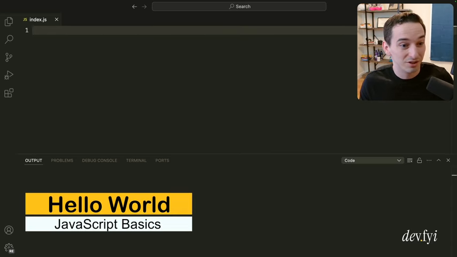The height and width of the screenshot is (257, 457).
Task: Switch to the PORTS panel tab
Action: (x=162, y=161)
